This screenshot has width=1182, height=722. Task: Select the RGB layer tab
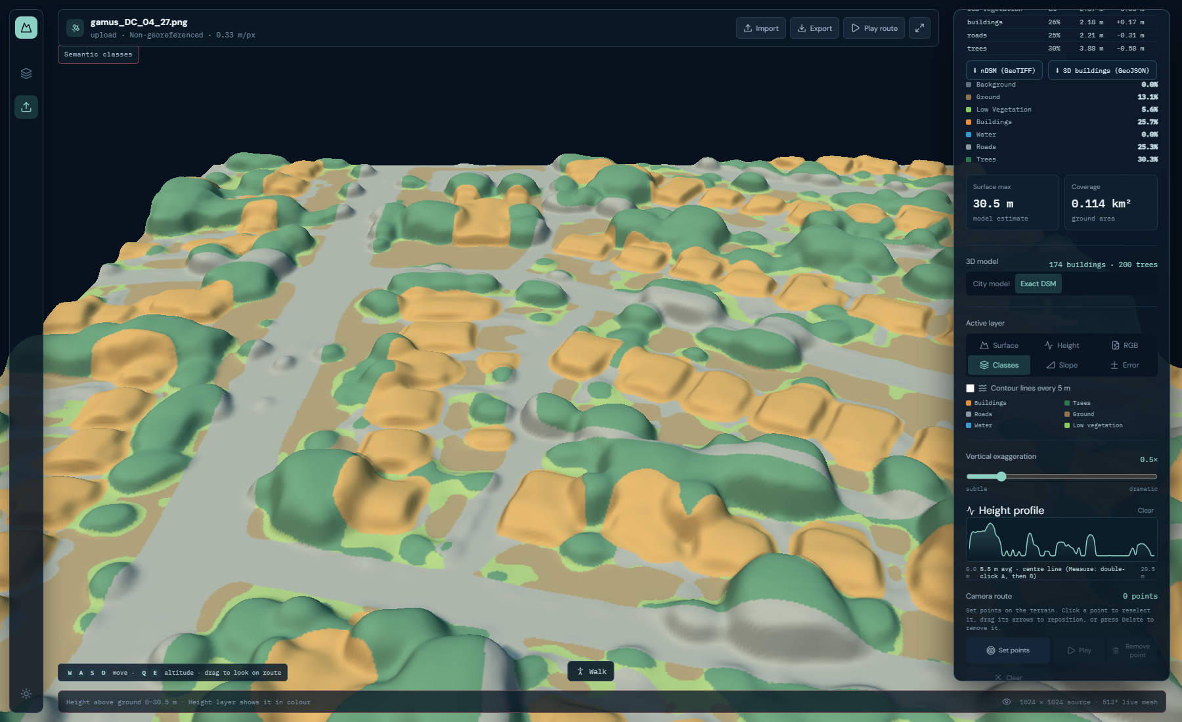point(1124,345)
